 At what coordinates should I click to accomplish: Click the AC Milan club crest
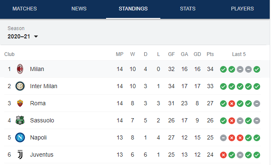(20, 69)
